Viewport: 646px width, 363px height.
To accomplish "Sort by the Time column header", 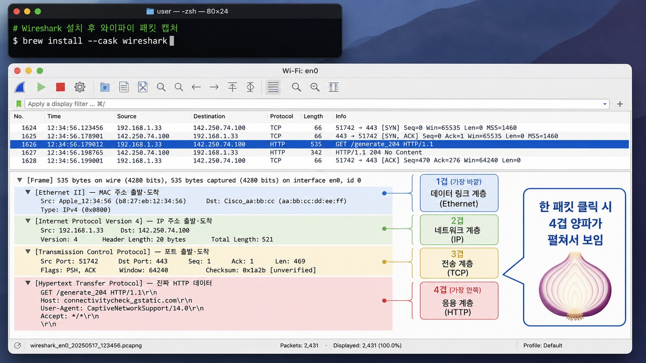I will (54, 116).
